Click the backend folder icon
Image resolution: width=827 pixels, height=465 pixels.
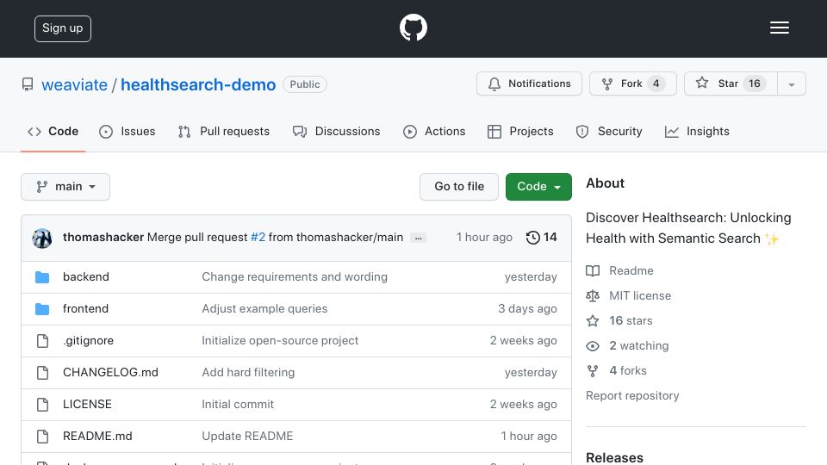coord(42,276)
